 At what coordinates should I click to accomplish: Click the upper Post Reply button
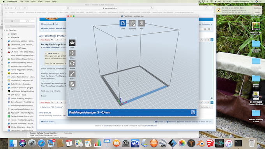pyautogui.click(x=47, y=40)
